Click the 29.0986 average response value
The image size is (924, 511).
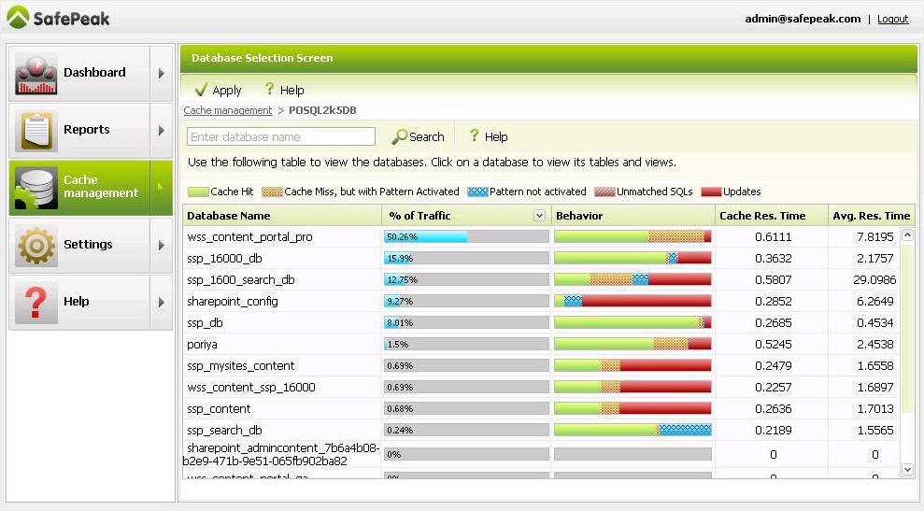(x=874, y=280)
